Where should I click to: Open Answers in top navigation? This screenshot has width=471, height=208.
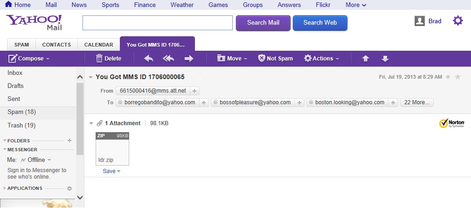(x=289, y=5)
